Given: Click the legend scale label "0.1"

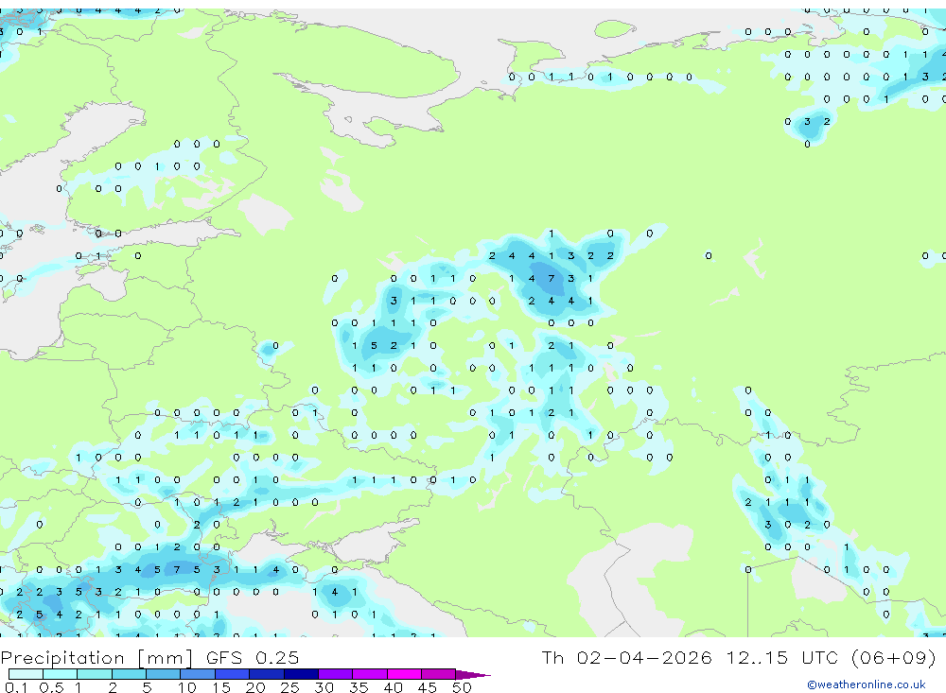Looking at the screenshot, I should [16, 687].
